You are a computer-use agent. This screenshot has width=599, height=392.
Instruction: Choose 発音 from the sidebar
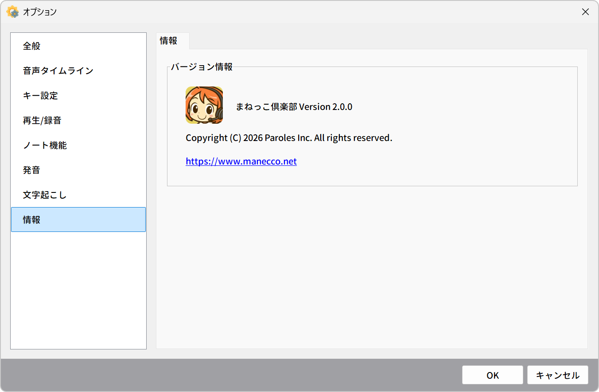[78, 170]
